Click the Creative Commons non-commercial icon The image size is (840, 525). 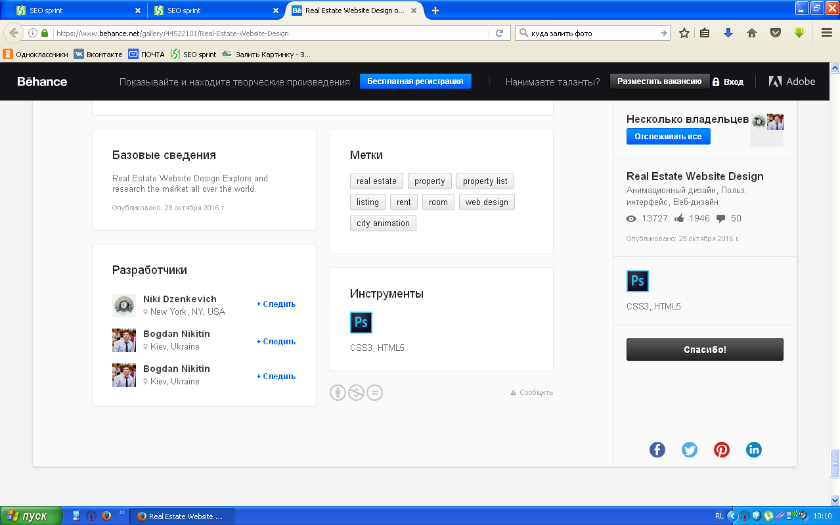coord(356,393)
